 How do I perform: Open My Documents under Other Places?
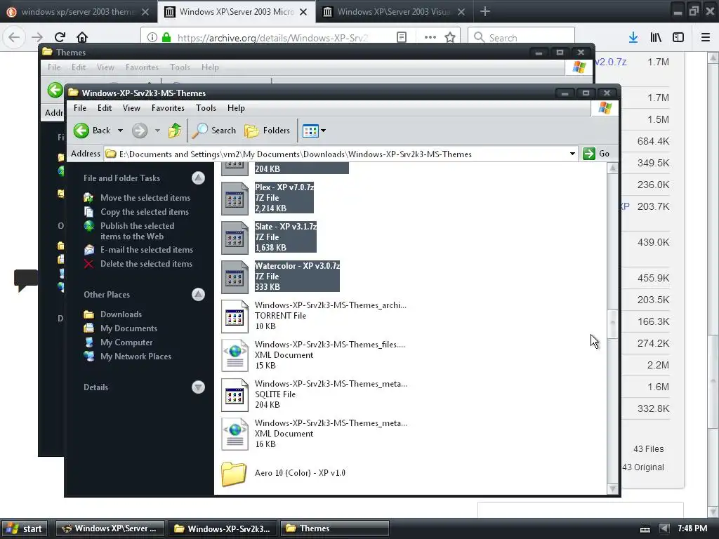coord(128,328)
